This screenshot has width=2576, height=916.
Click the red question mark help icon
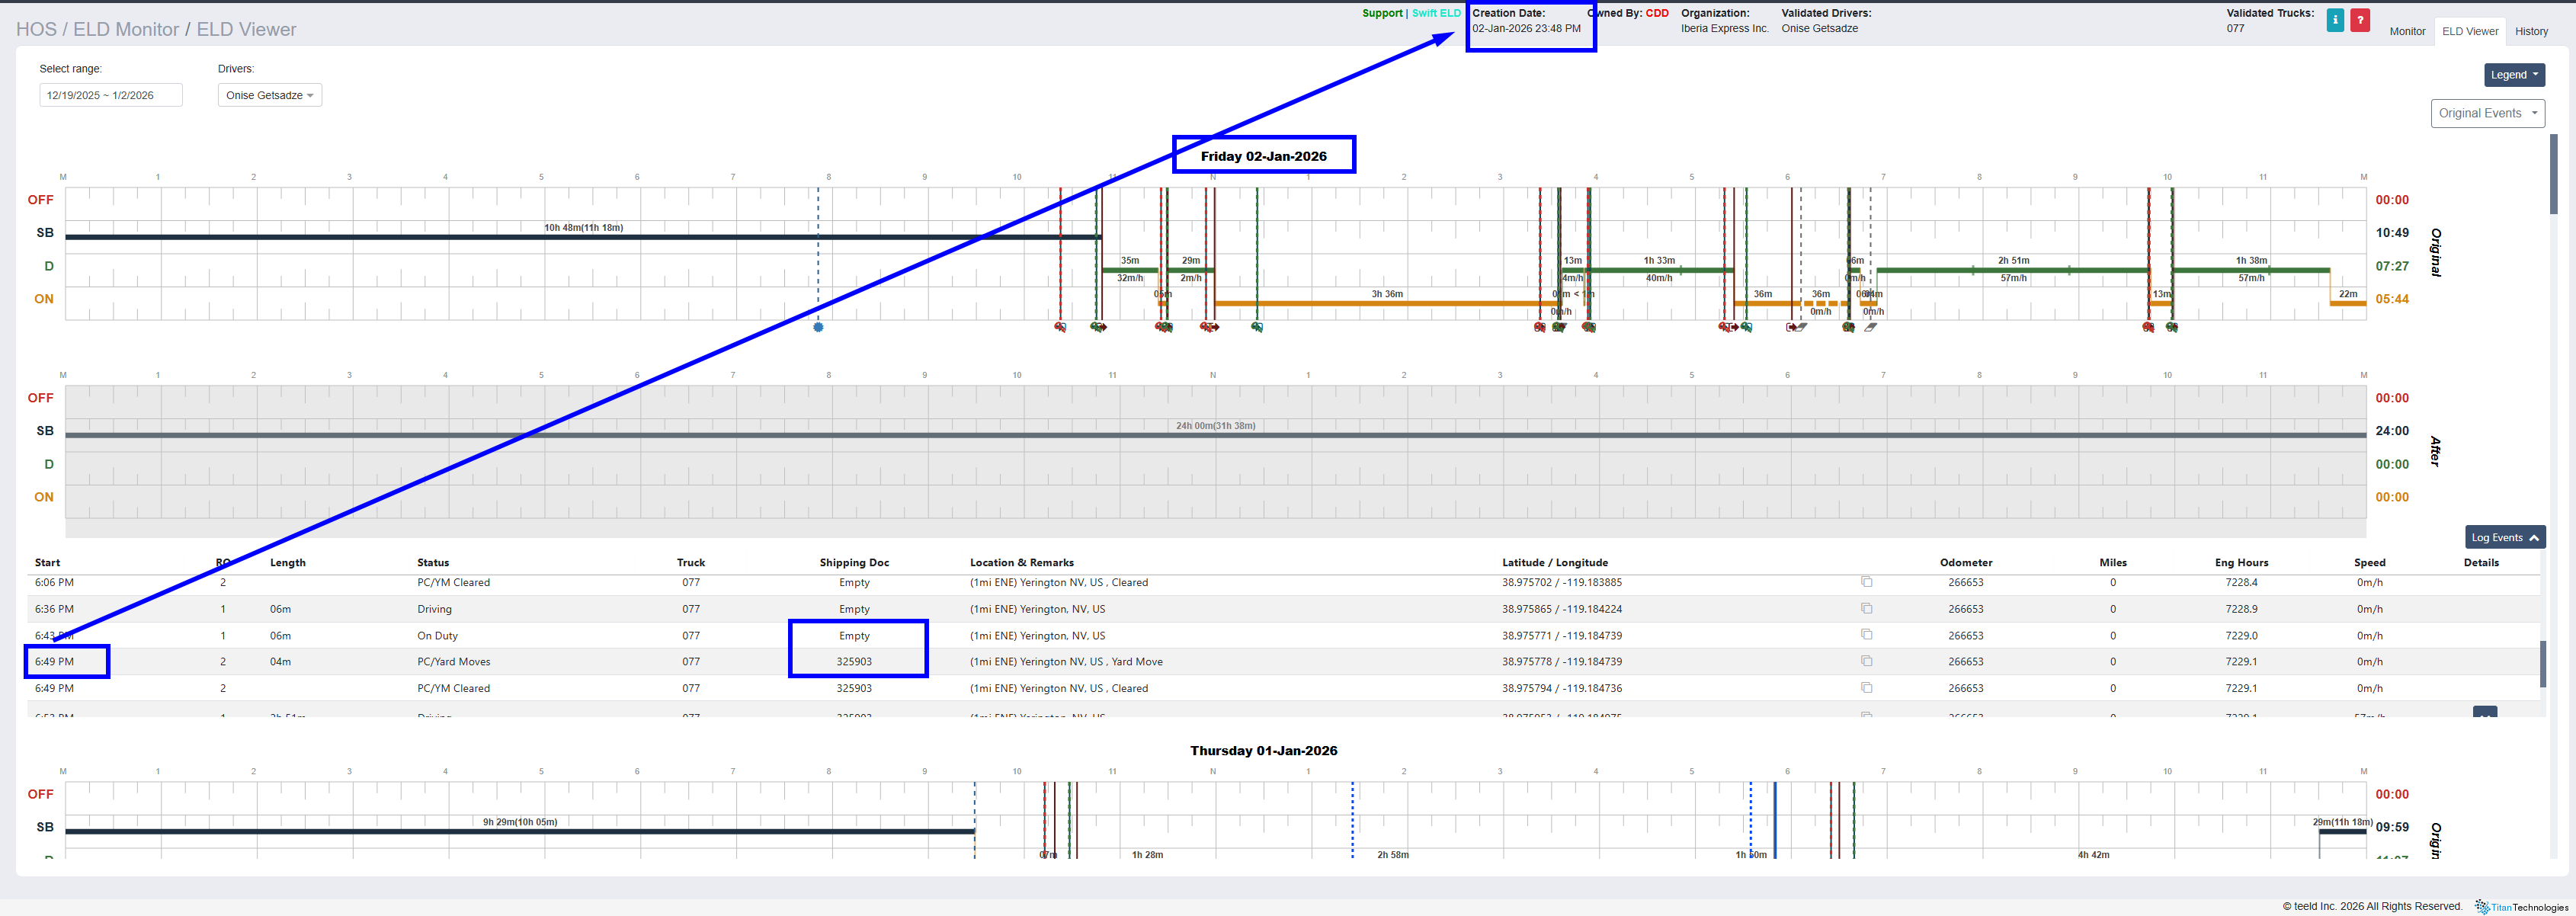click(2360, 20)
